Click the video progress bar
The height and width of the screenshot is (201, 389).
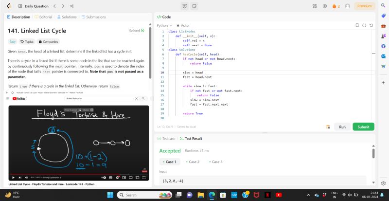pos(79,174)
